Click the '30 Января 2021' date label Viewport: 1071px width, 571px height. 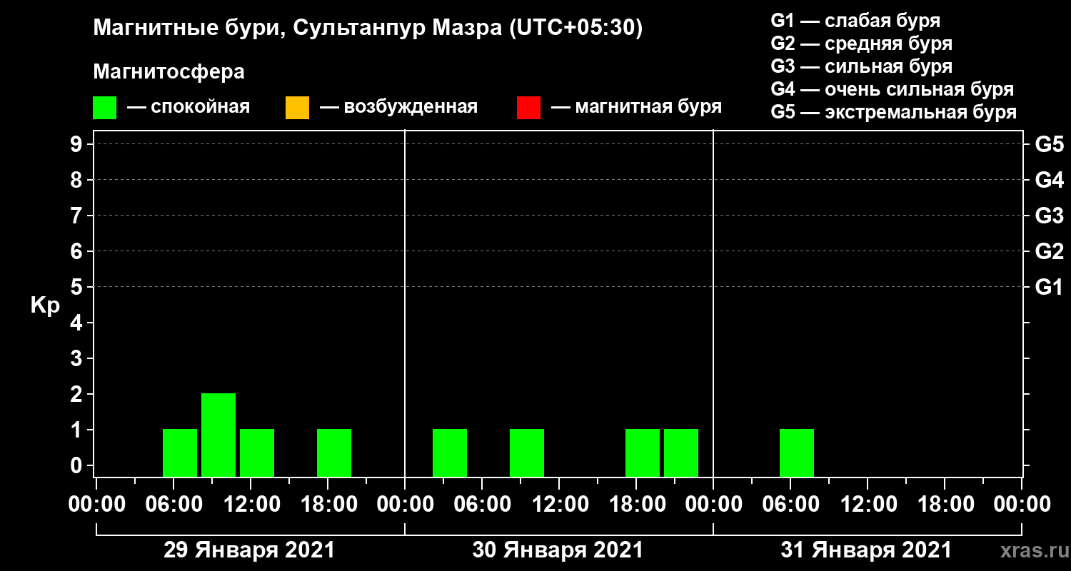[558, 550]
